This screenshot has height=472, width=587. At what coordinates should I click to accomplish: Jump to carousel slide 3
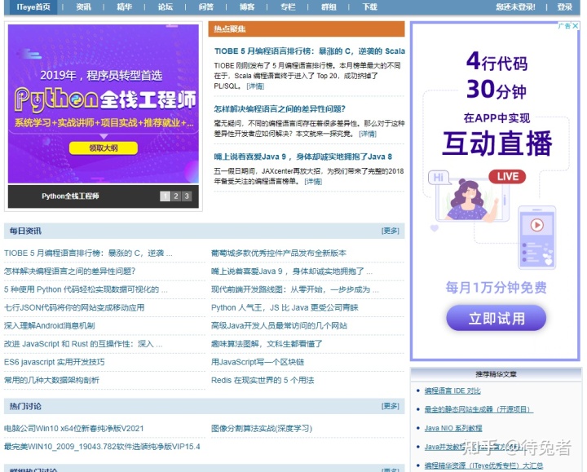click(x=187, y=196)
